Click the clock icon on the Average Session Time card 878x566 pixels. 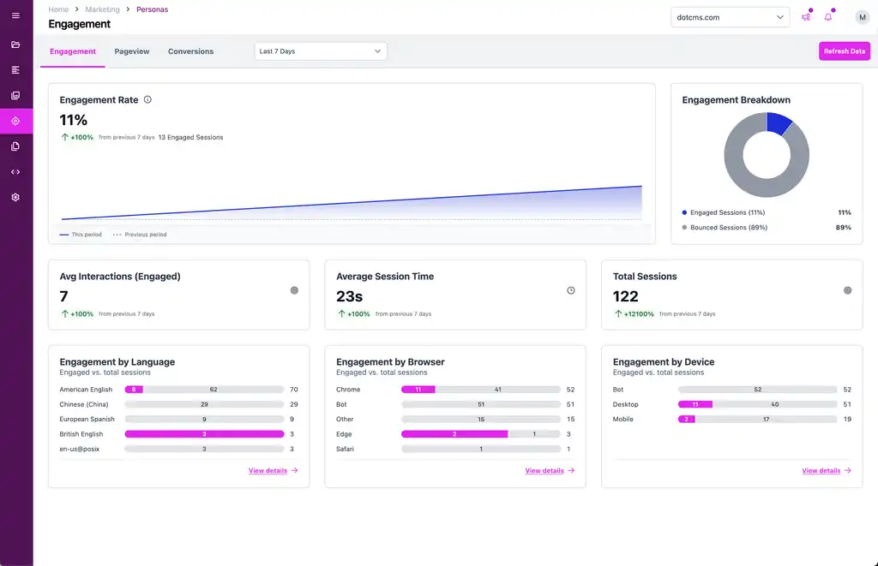point(570,290)
